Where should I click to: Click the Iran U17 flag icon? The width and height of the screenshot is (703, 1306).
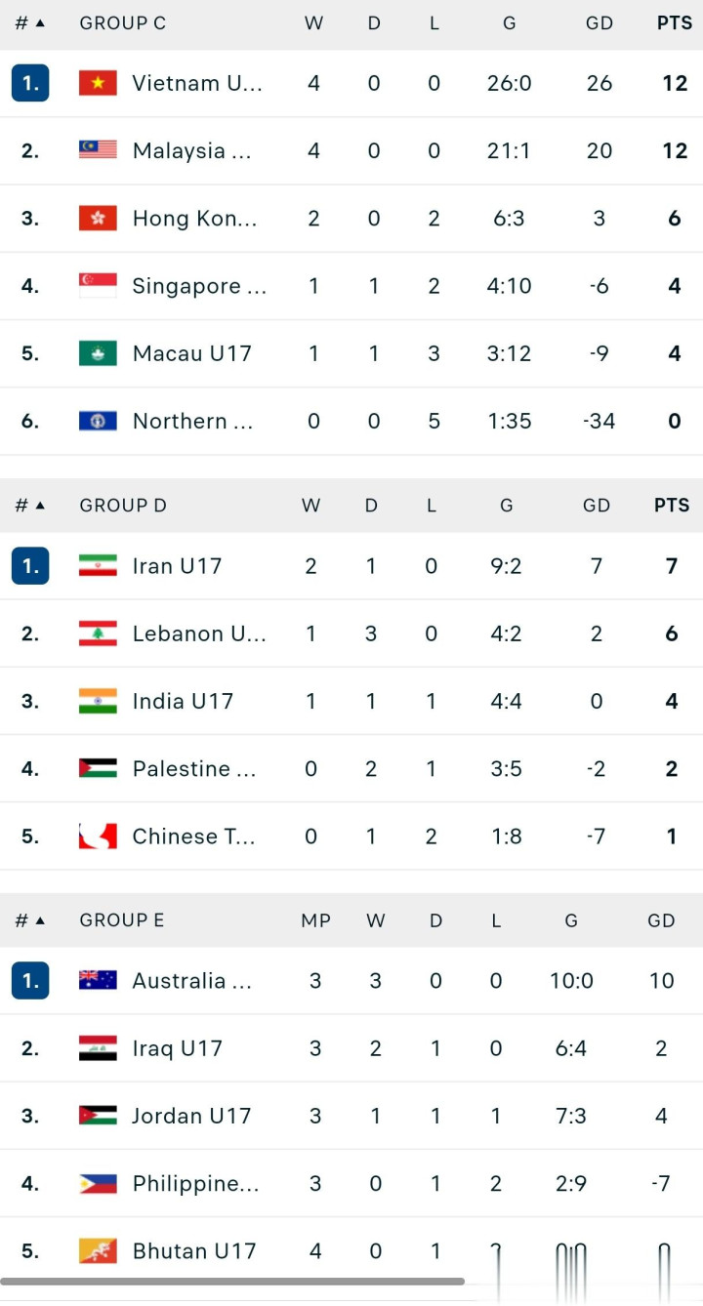(98, 566)
